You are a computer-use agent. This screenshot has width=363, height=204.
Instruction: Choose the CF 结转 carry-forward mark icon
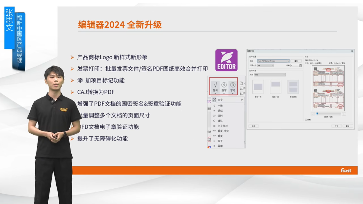pyautogui.click(x=221, y=116)
